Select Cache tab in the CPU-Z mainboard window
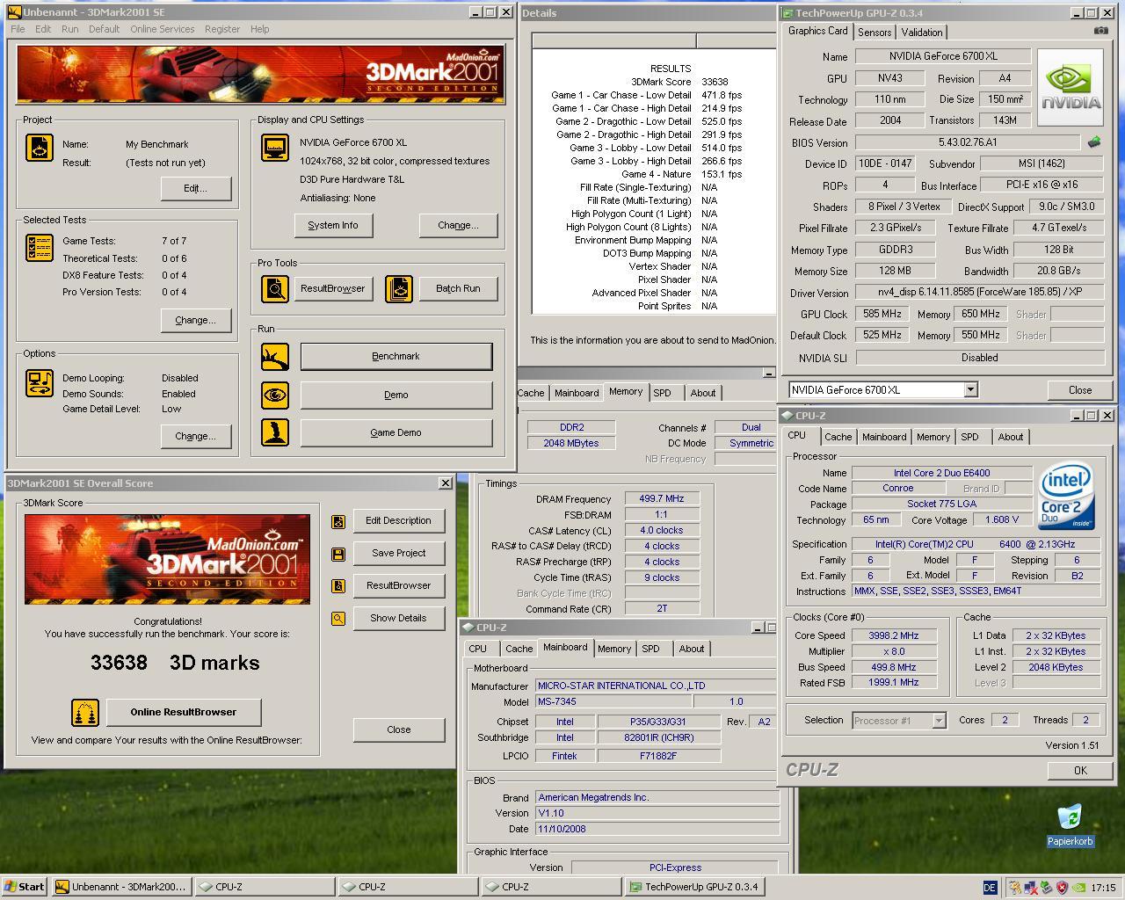Screen dimensions: 1125x900 pyautogui.click(x=519, y=649)
